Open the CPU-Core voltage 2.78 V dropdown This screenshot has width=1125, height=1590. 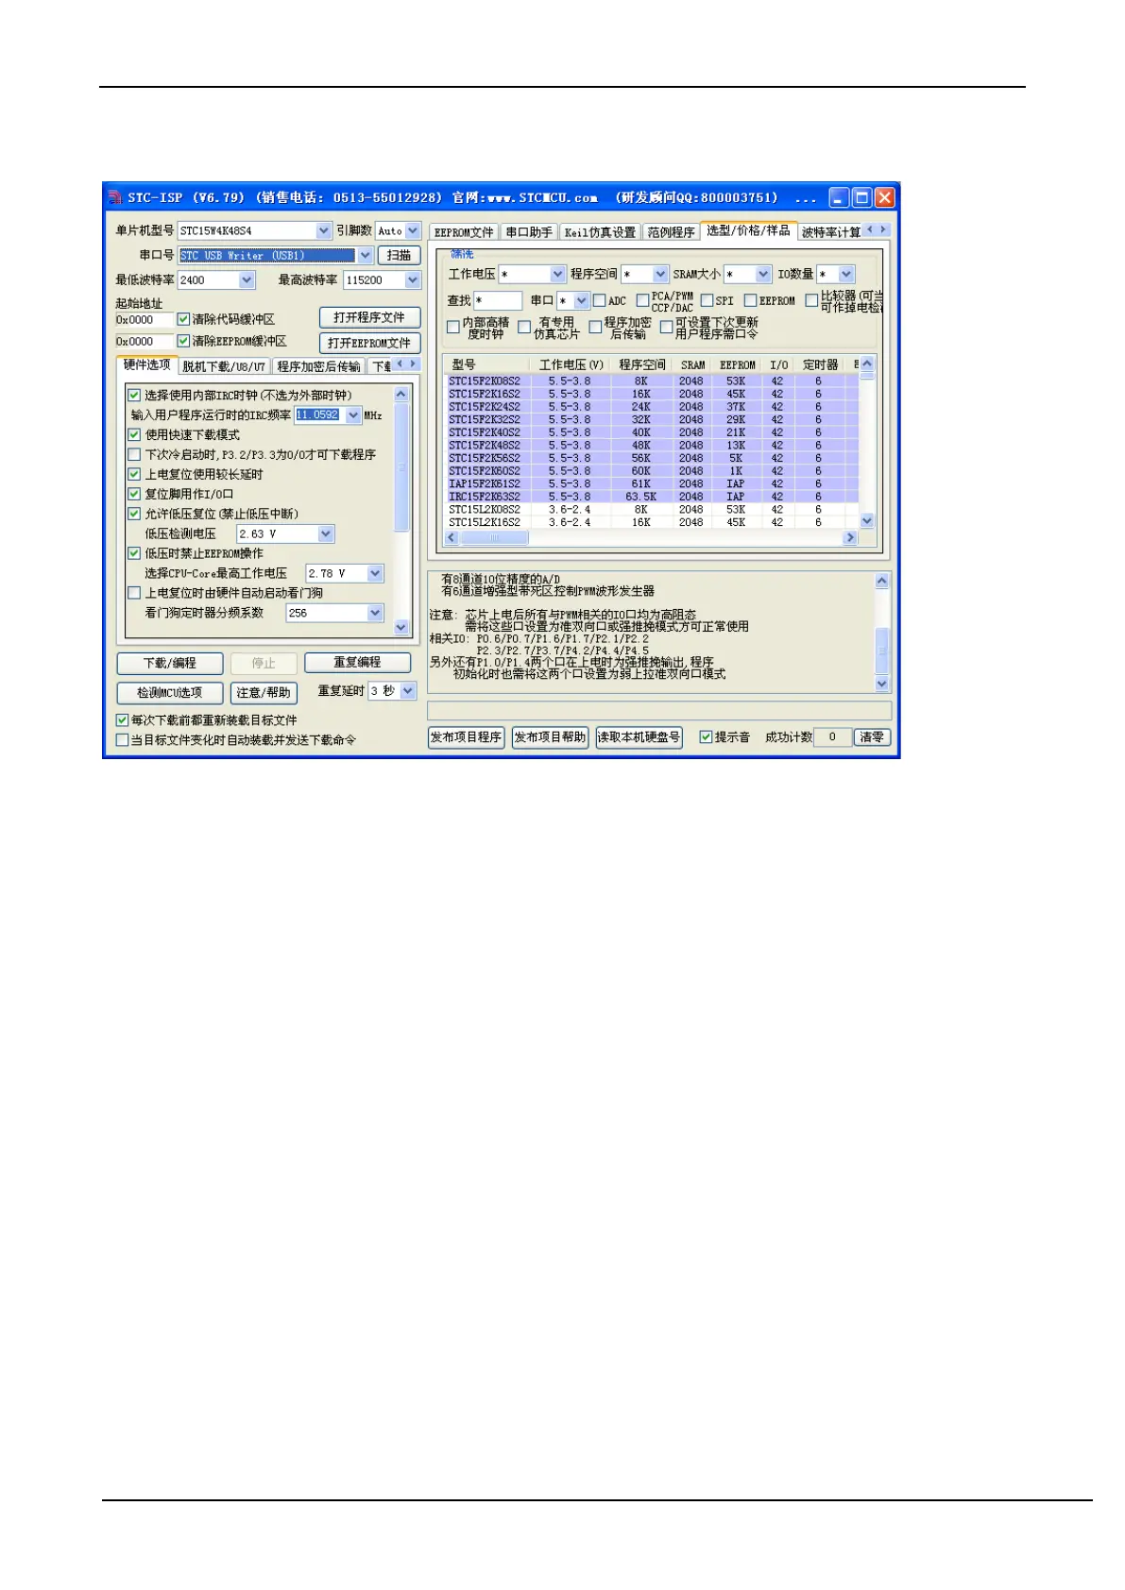[x=375, y=573]
